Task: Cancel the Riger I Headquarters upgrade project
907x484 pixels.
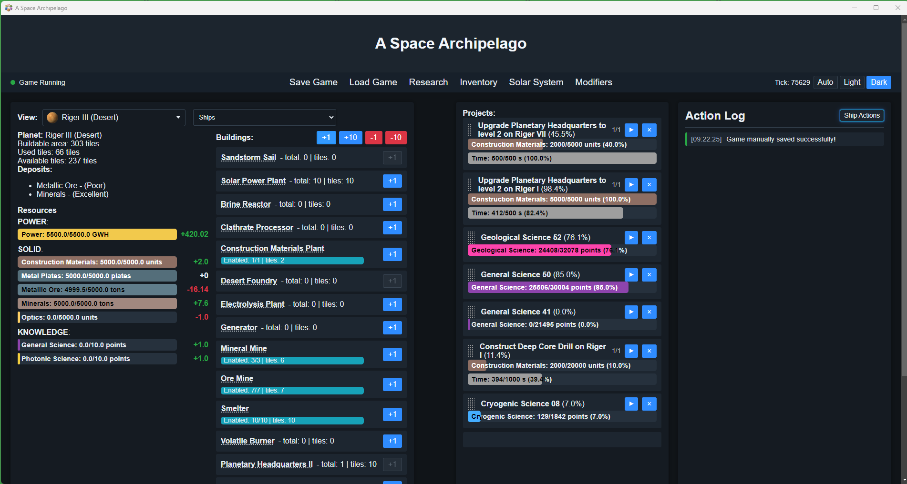Action: point(649,185)
